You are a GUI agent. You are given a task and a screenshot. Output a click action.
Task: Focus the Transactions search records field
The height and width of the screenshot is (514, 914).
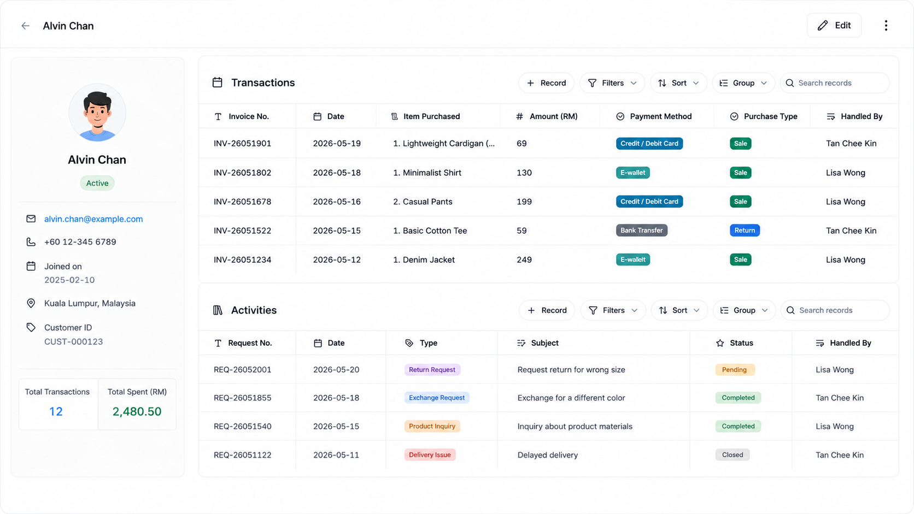[835, 83]
